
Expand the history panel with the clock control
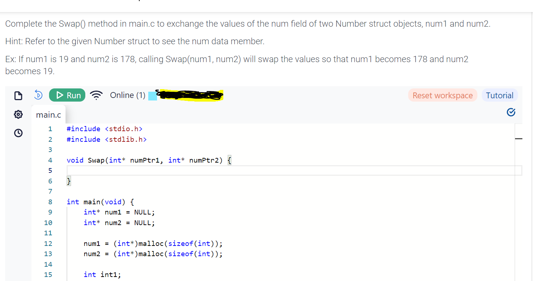[x=18, y=133]
